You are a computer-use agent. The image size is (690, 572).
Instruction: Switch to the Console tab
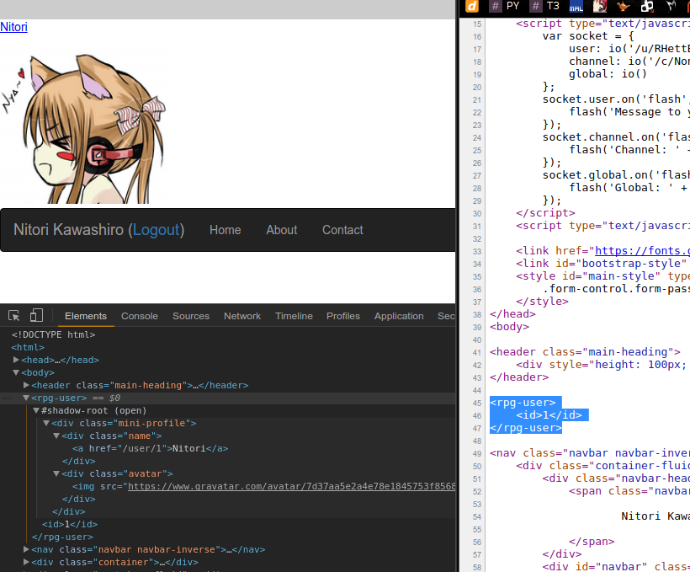139,316
